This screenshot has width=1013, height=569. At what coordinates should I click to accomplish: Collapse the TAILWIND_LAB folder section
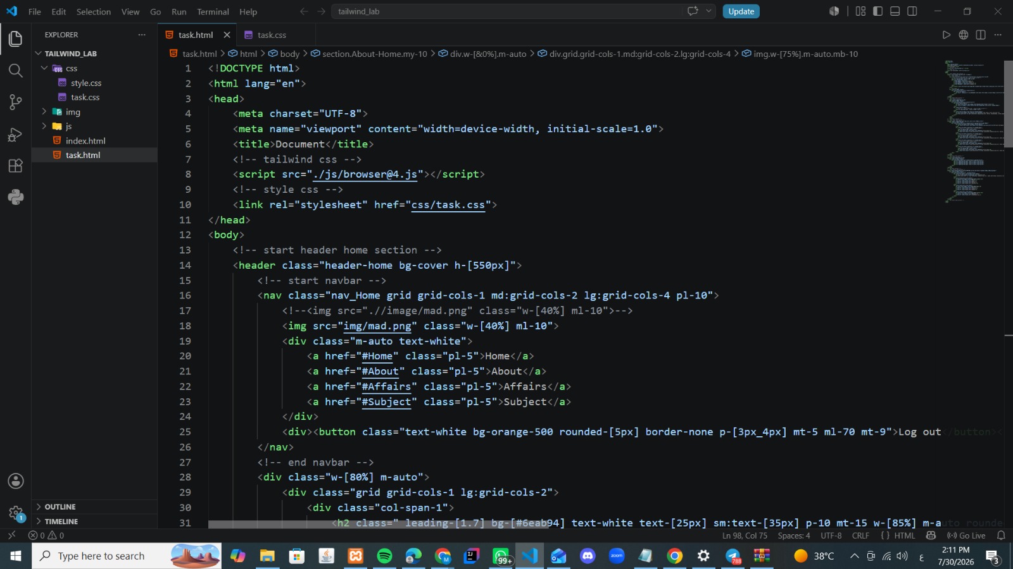(70, 54)
